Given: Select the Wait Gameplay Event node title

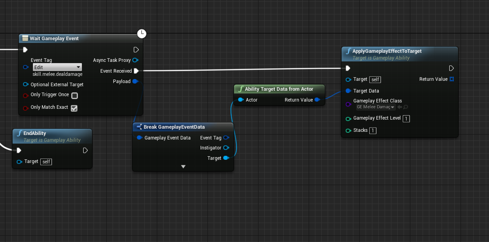Looking at the screenshot, I should [54, 38].
